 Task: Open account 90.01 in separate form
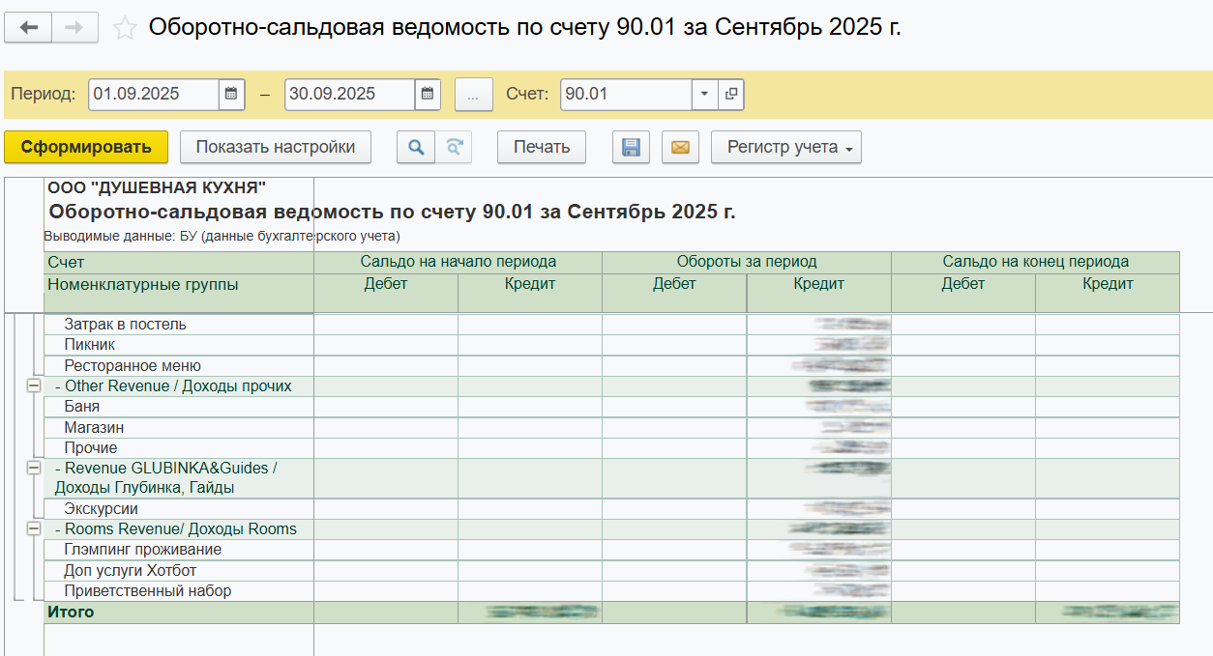(x=730, y=94)
